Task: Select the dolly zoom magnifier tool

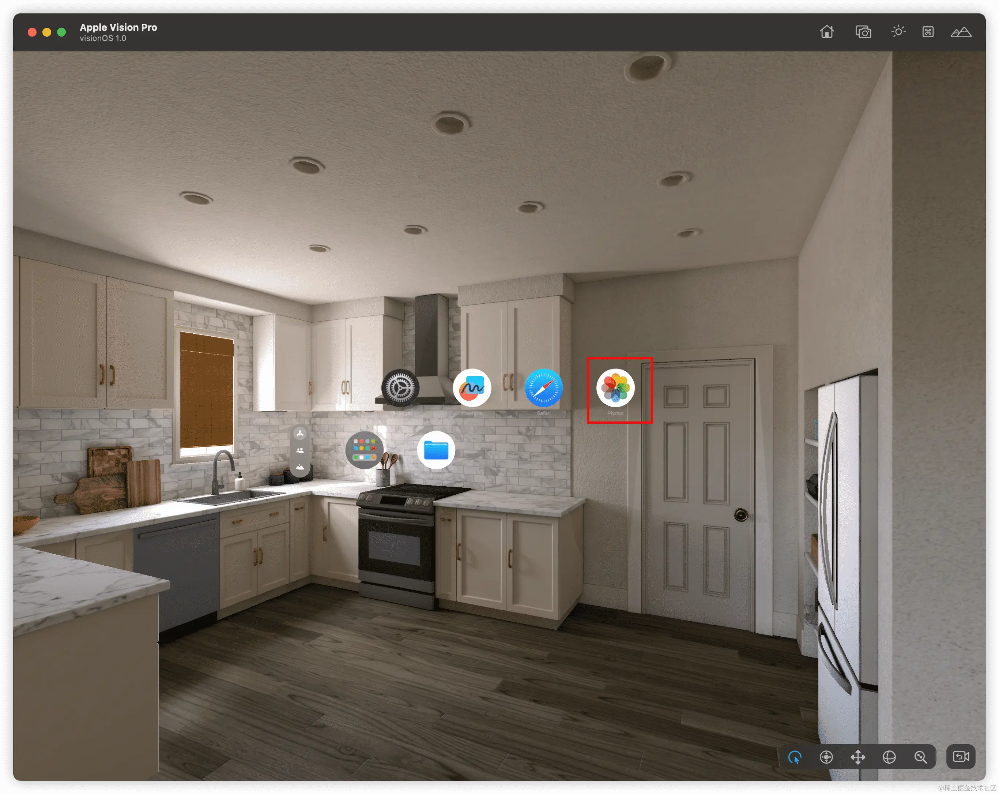Action: coord(920,757)
